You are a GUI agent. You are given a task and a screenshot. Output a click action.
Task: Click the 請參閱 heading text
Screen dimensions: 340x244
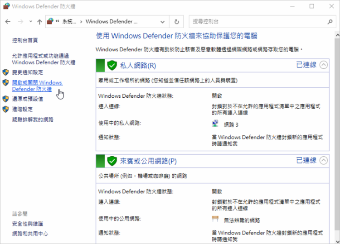click(20, 214)
